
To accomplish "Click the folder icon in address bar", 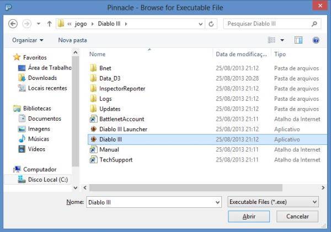I will click(x=61, y=24).
